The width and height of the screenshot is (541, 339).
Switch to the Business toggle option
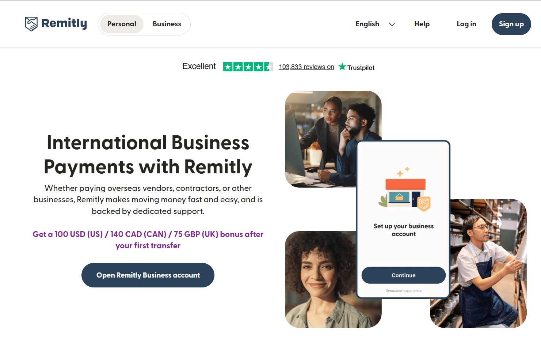click(x=167, y=24)
